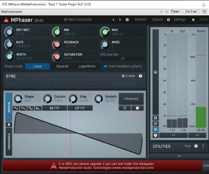Click the FEEDBACK knob

pos(57,45)
